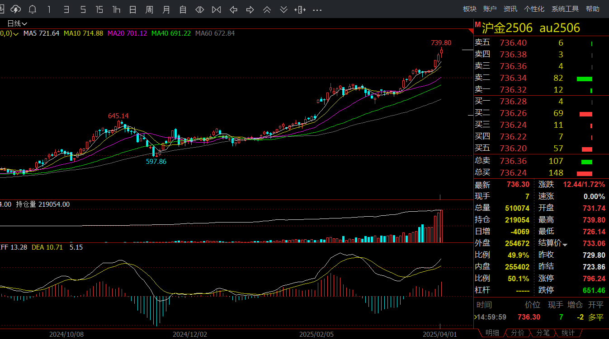The width and height of the screenshot is (609, 339).
Task: Switch to 5-minute chart period
Action: pos(83,9)
